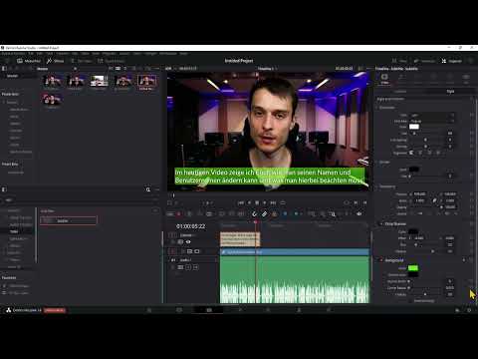Viewport: 478px width, 359px height.
Task: Switch to the Fusion page
Action: coord(240,310)
